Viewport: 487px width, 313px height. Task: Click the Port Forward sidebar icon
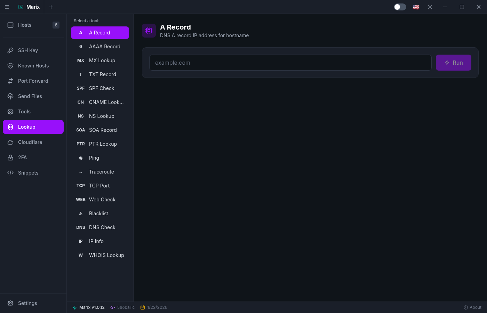click(10, 81)
